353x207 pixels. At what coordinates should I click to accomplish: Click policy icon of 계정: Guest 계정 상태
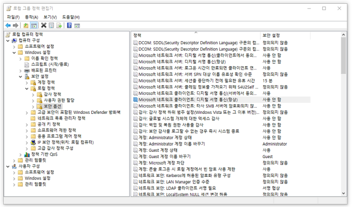pyautogui.click(x=135, y=150)
